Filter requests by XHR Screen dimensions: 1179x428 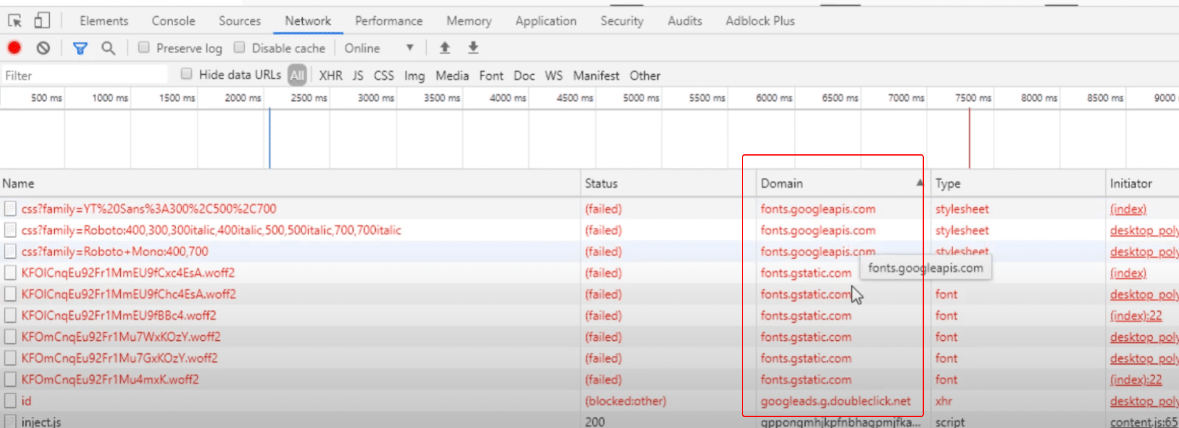click(x=331, y=76)
